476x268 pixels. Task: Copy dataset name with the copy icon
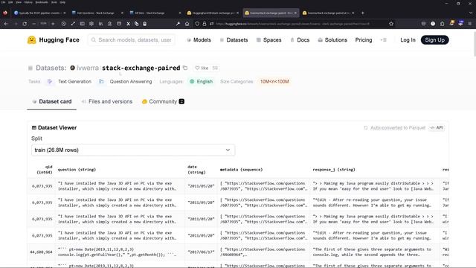click(x=185, y=68)
